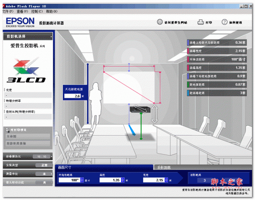Open the 控制(C) menu
The width and height of the screenshot is (255, 200).
tap(37, 11)
